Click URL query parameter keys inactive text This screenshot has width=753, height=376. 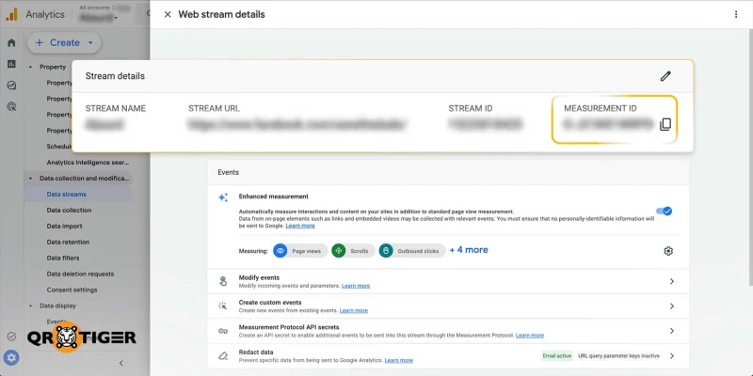click(x=618, y=356)
